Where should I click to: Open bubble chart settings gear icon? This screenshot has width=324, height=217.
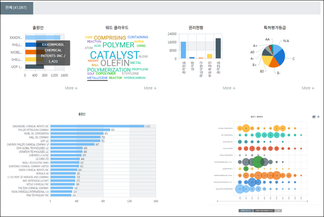(x=318, y=116)
